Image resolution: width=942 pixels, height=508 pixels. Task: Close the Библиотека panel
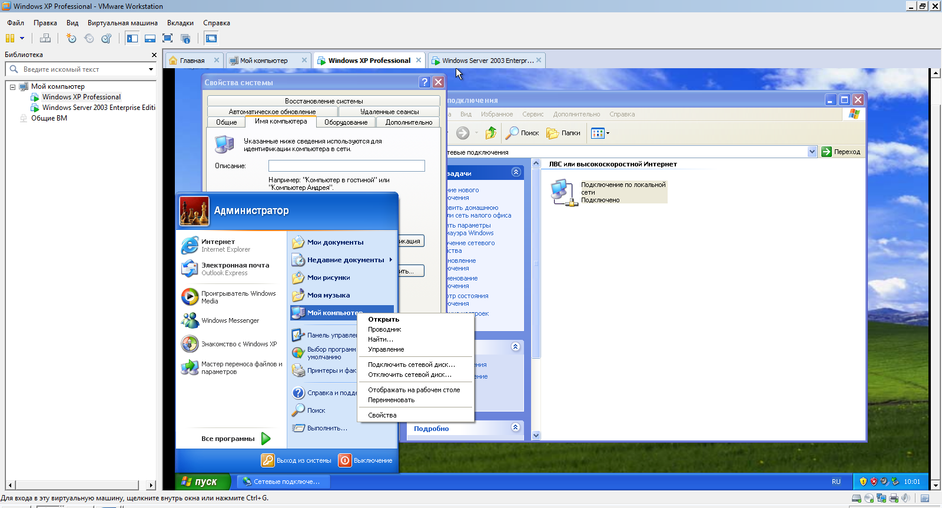tap(154, 55)
